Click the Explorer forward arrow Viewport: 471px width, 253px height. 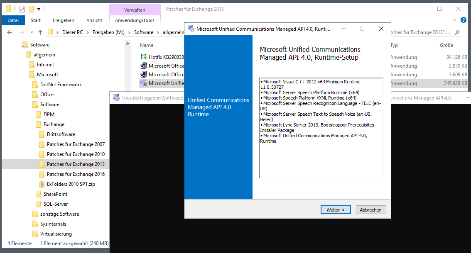(22, 32)
